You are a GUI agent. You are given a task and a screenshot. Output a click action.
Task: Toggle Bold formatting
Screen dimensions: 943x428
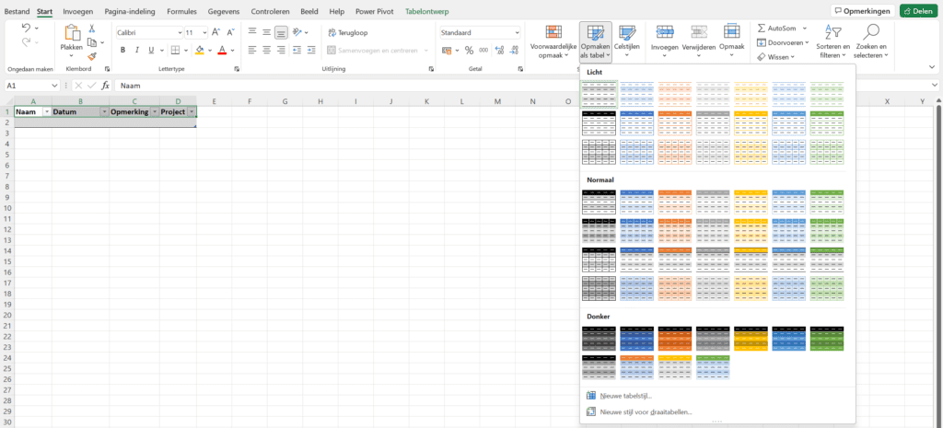(122, 50)
